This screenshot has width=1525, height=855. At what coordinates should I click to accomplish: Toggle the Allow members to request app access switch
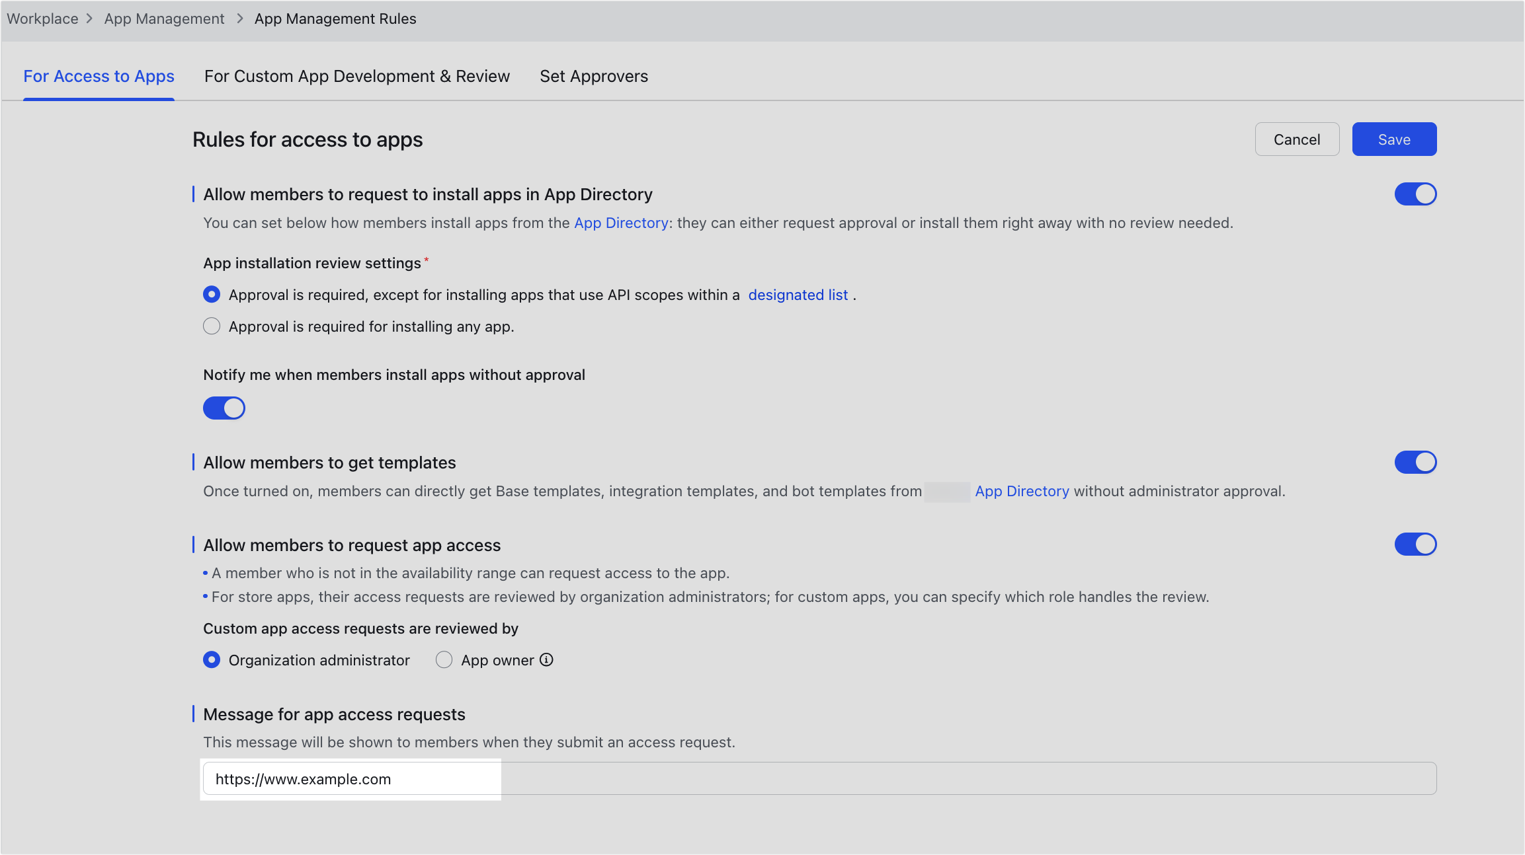1415,544
